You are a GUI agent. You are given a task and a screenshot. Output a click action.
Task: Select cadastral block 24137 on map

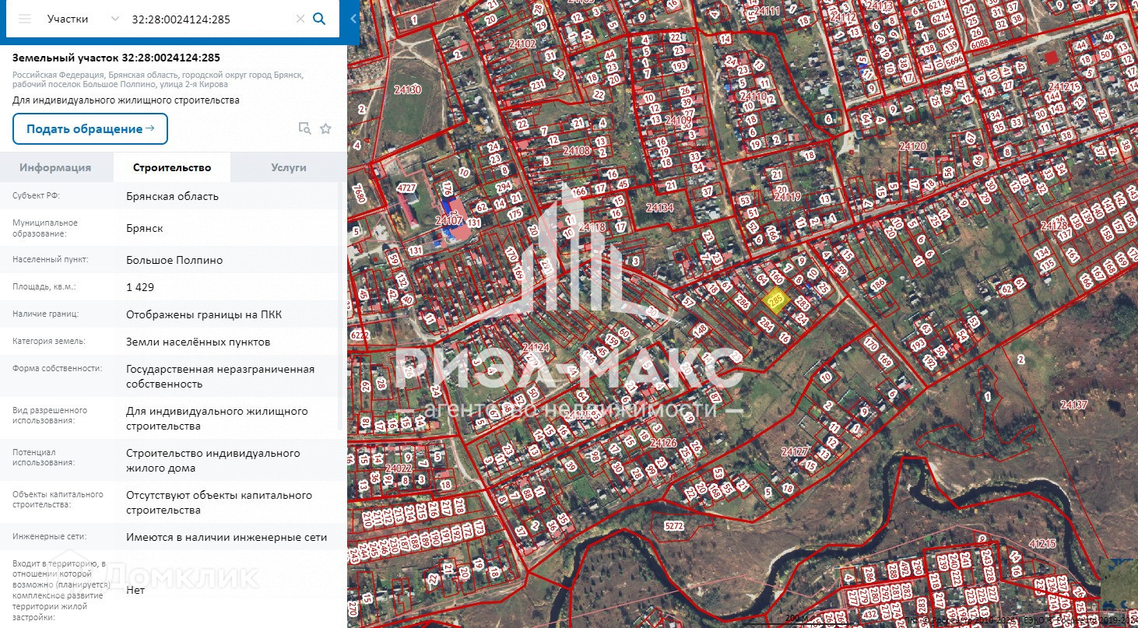tap(1074, 405)
